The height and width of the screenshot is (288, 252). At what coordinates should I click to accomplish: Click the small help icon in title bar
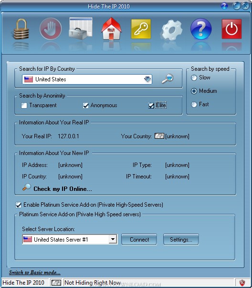click(224, 6)
